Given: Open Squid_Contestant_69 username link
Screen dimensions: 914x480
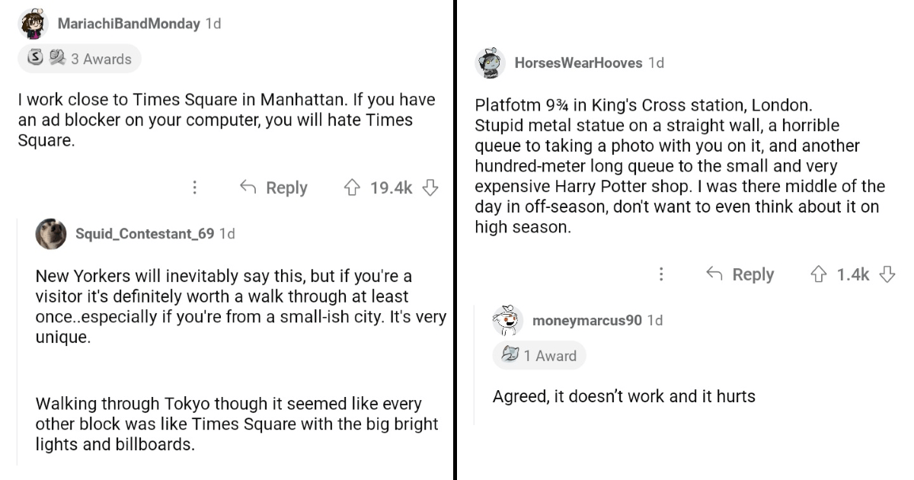Looking at the screenshot, I should coord(145,234).
